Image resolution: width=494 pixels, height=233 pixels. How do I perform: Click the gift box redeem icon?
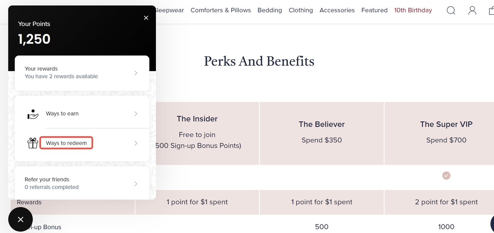tap(33, 143)
